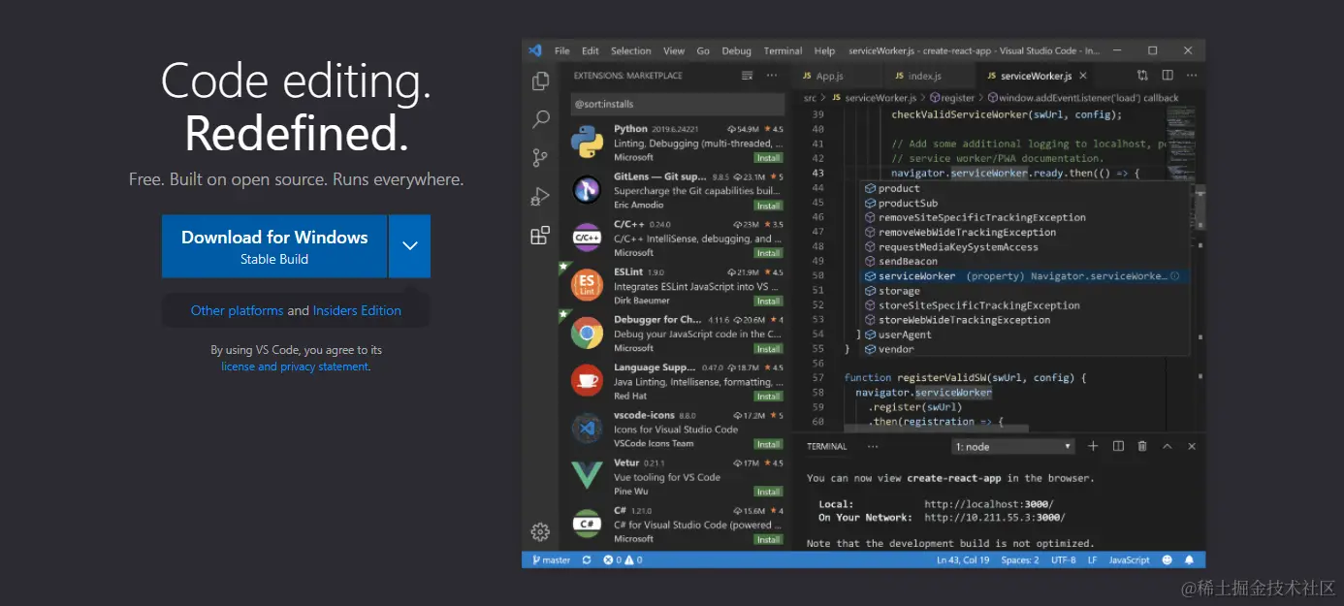Click the C/C++ extension icon

[587, 238]
